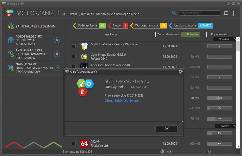Click OK in the About dialog
The width and height of the screenshot is (242, 156).
pos(166,129)
